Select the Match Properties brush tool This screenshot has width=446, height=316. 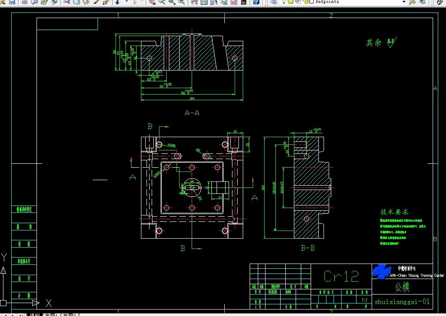96,2
